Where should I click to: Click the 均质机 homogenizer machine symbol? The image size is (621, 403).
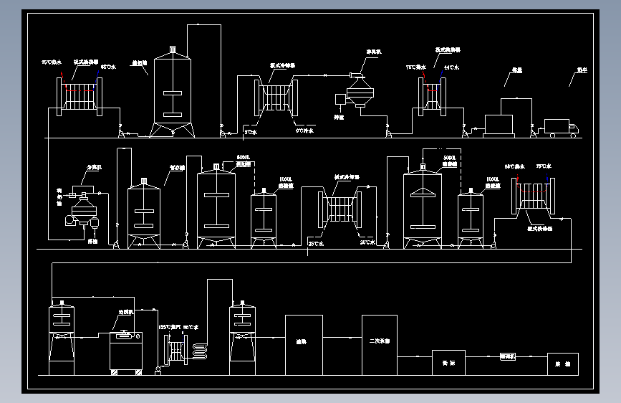click(126, 352)
